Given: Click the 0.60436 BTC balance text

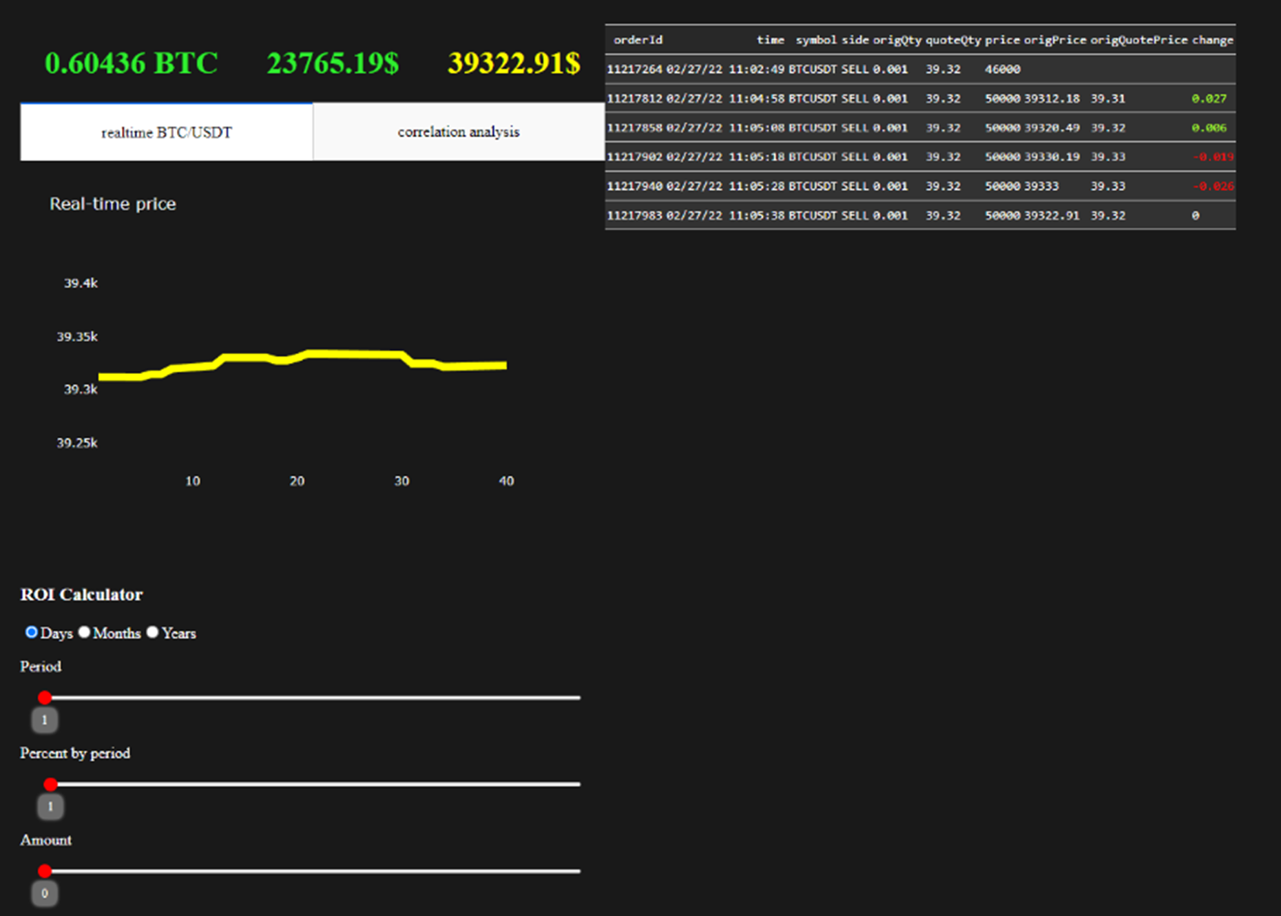Looking at the screenshot, I should click(x=131, y=63).
